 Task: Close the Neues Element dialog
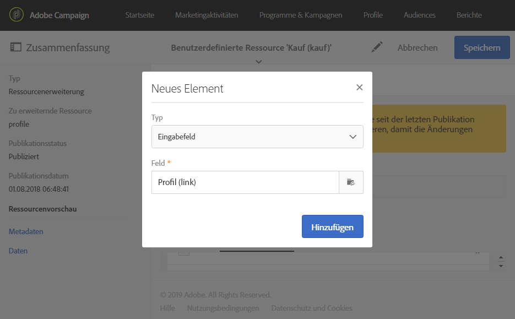[x=359, y=88]
